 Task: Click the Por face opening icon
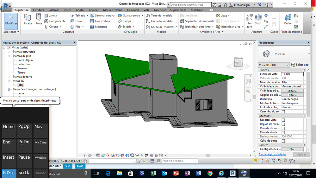click(250, 21)
